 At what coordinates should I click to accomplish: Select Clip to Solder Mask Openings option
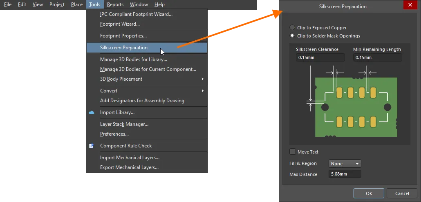(292, 36)
